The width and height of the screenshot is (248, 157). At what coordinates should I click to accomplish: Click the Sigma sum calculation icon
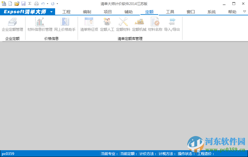pyautogui.click(x=30, y=4)
